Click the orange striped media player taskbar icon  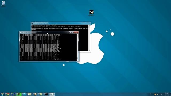(36, 94)
